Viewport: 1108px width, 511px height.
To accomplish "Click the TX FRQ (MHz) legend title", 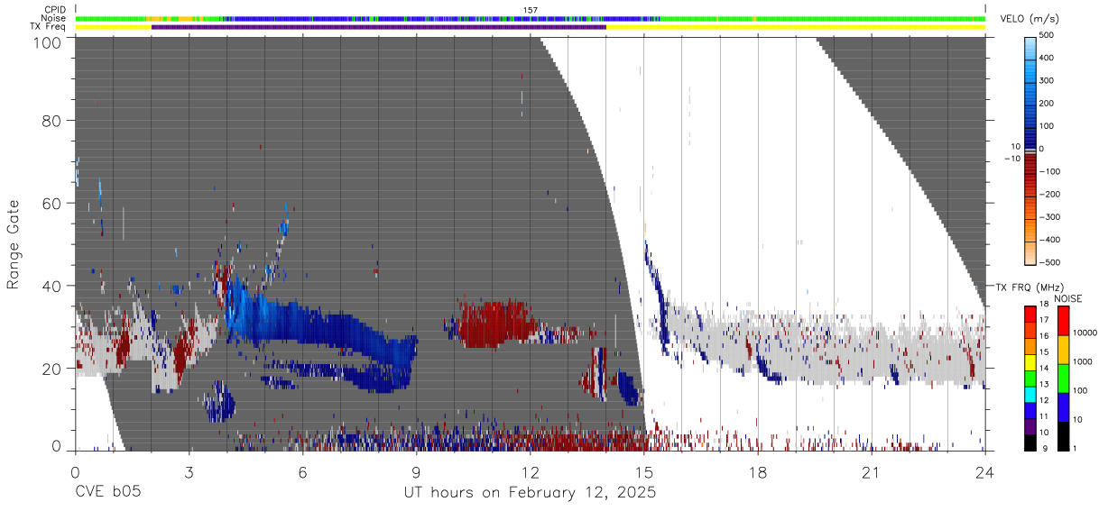I will 1030,287.
